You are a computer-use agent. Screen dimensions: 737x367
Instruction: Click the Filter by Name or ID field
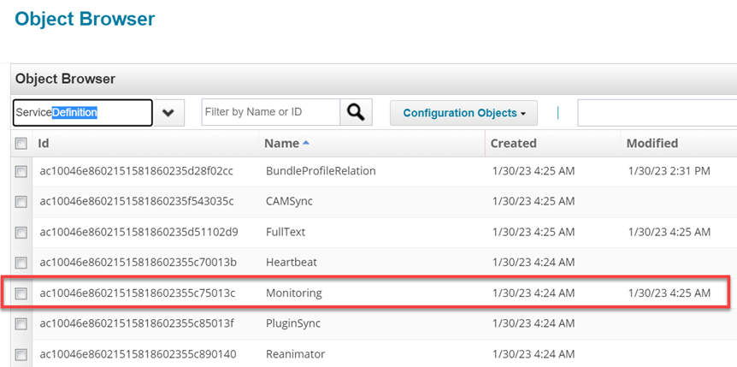pyautogui.click(x=270, y=112)
